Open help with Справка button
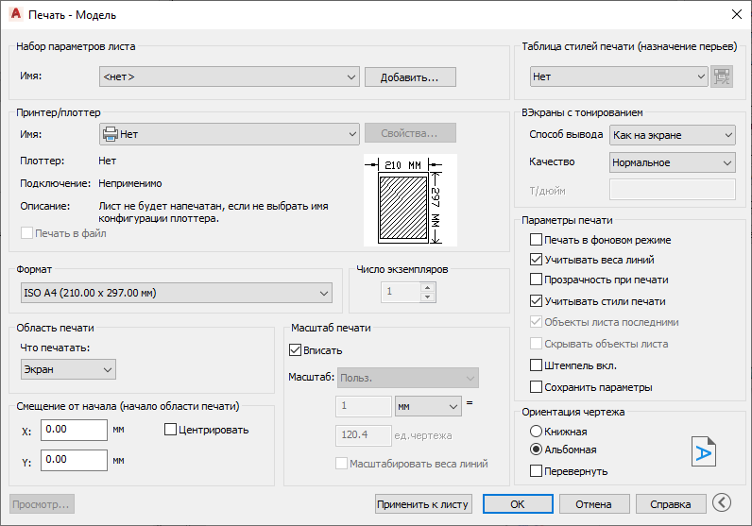This screenshot has height=526, width=752. point(671,504)
